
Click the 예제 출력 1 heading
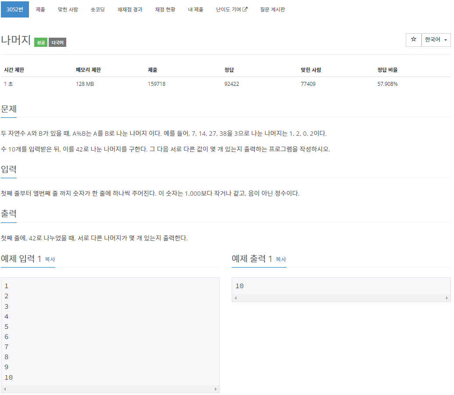point(252,259)
